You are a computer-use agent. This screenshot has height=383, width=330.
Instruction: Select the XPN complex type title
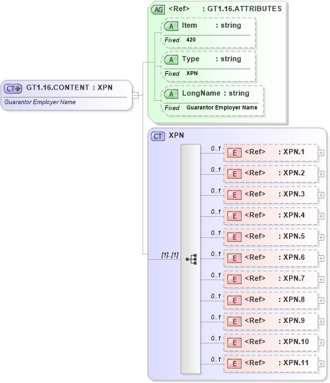[x=176, y=135]
